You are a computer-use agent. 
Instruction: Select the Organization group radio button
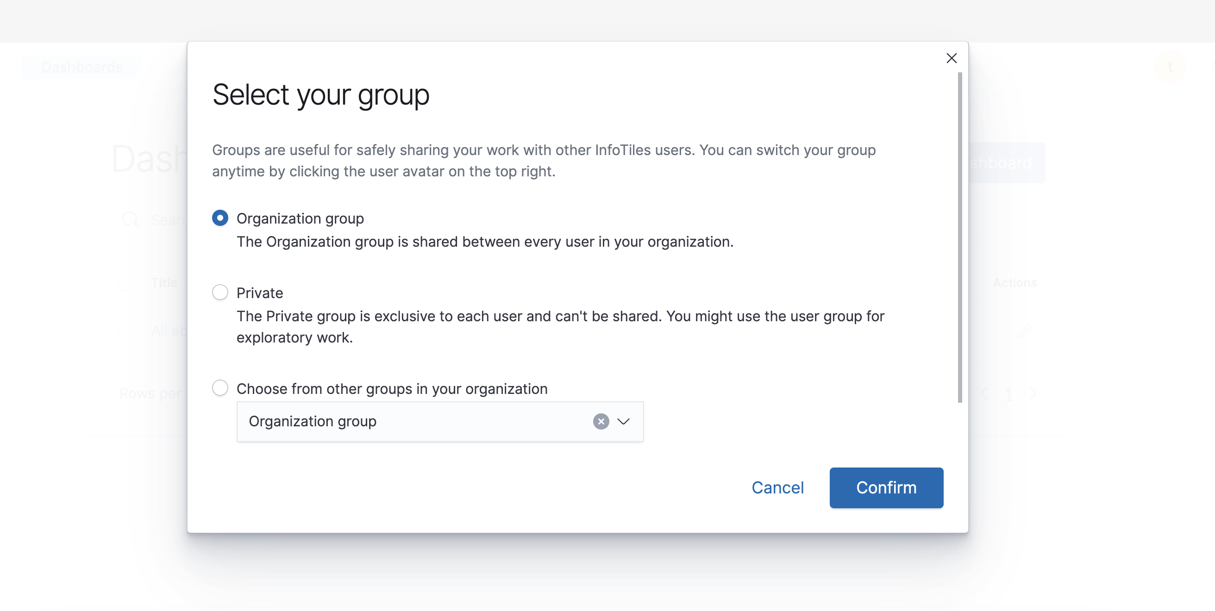coord(220,218)
